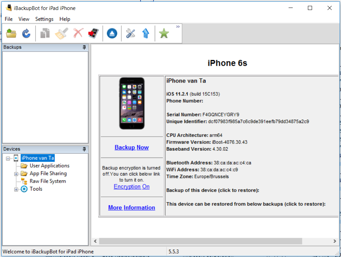Screen dimensions: 341x257
Task: Click the Backup Now link
Action: [x=131, y=147]
